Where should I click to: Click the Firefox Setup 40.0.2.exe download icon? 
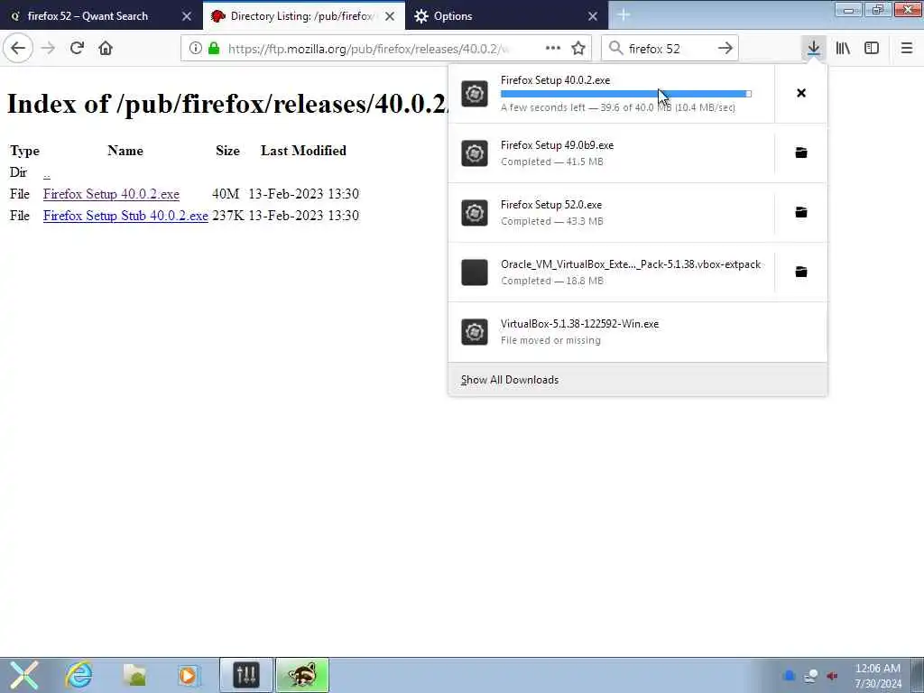point(475,94)
